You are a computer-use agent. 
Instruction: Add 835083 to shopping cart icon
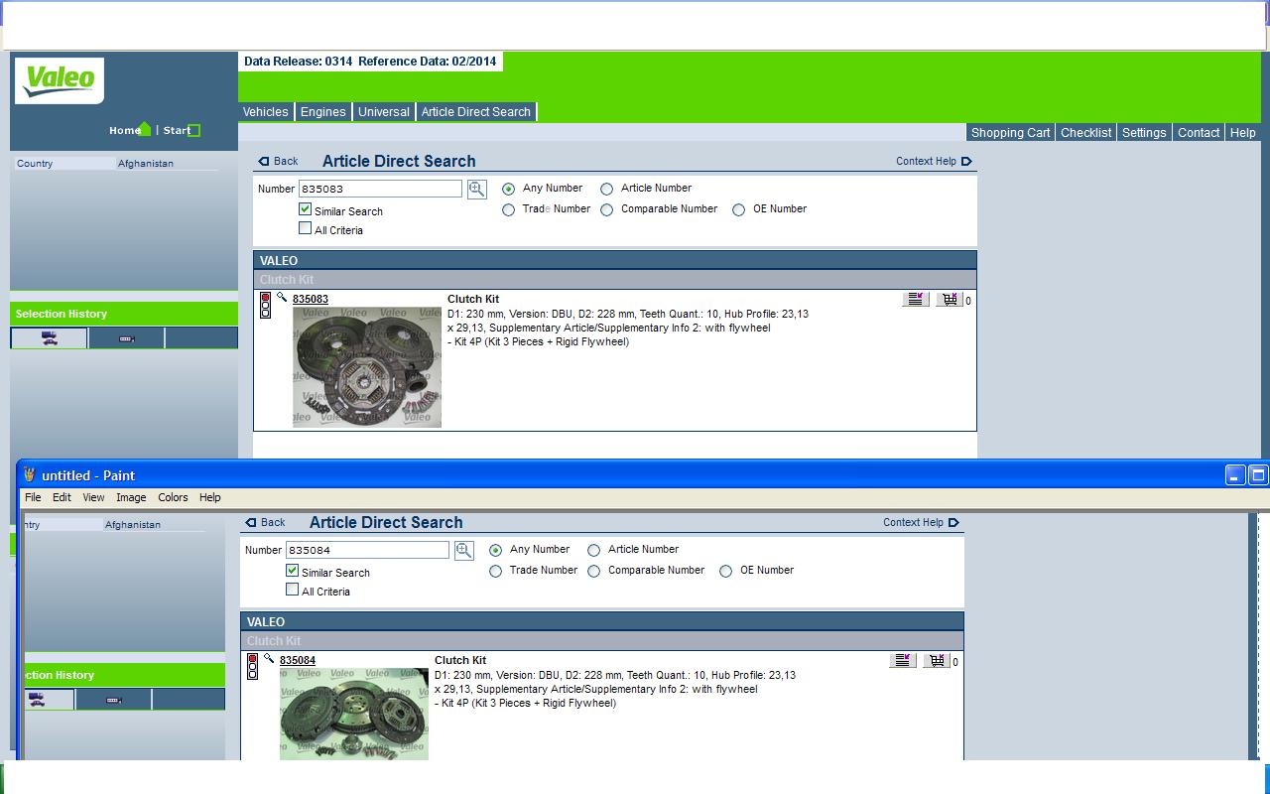(950, 299)
